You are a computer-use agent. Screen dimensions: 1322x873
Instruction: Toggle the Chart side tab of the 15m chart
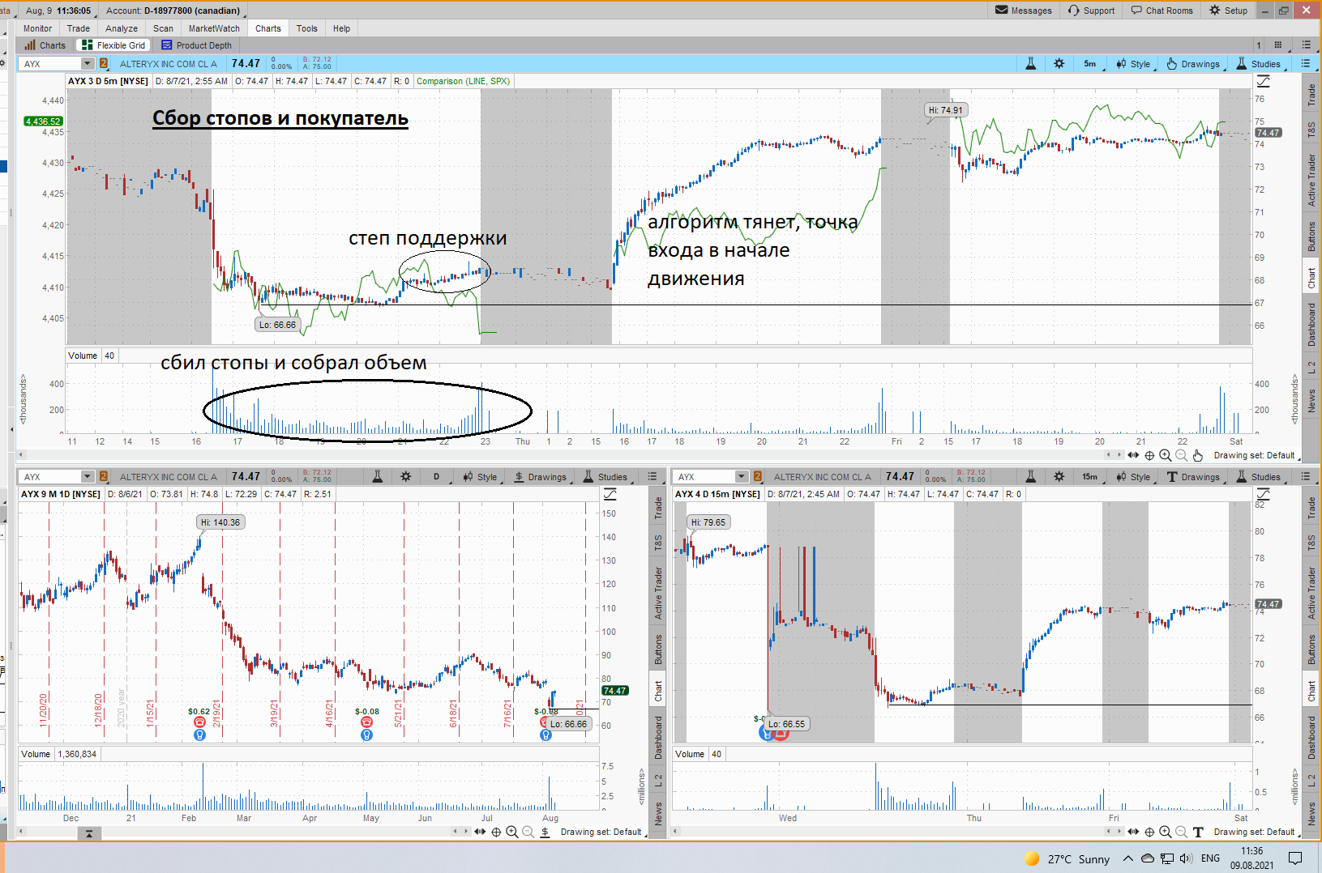pos(1311,691)
